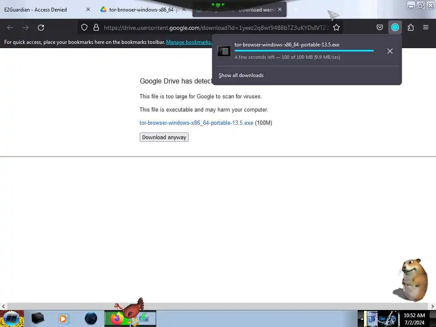Viewport: 436px width, 327px height.
Task: Close the E2Guardian - Access Denied tab
Action: [x=88, y=9]
